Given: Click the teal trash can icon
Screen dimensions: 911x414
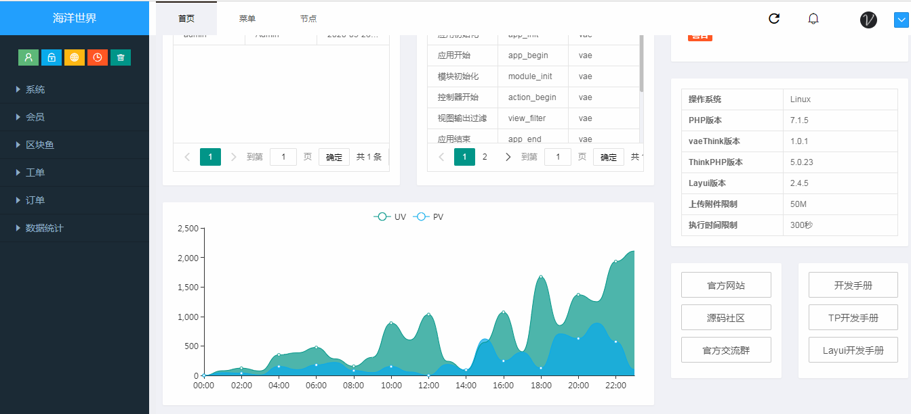Looking at the screenshot, I should click(121, 57).
